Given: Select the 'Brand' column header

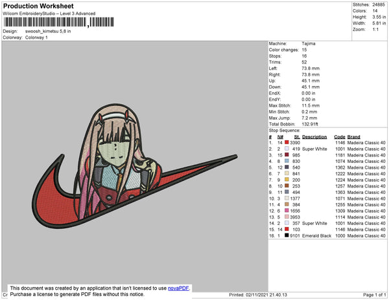Looking at the screenshot, I should tap(353, 137).
